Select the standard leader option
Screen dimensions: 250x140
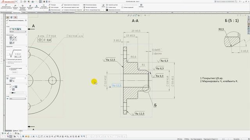tap(11, 87)
